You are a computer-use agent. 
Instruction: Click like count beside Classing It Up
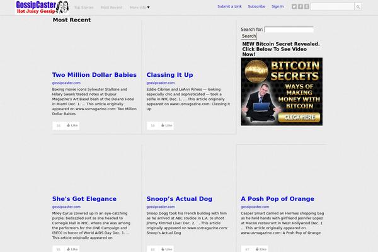click(153, 125)
